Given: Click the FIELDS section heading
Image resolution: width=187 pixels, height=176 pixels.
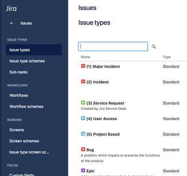Looking at the screenshot, I should (12, 166).
